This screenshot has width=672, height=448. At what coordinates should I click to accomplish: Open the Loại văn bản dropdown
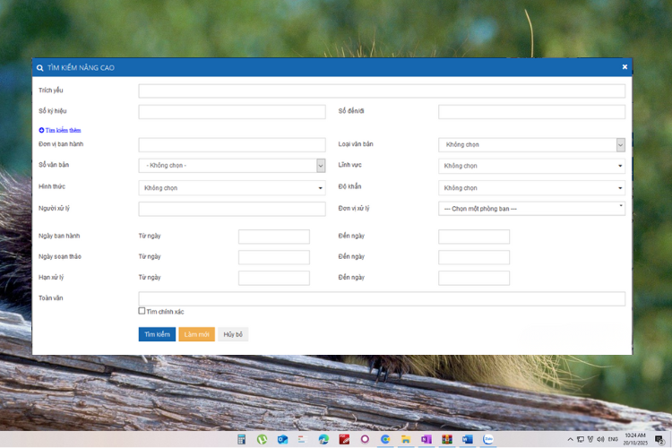pyautogui.click(x=531, y=145)
